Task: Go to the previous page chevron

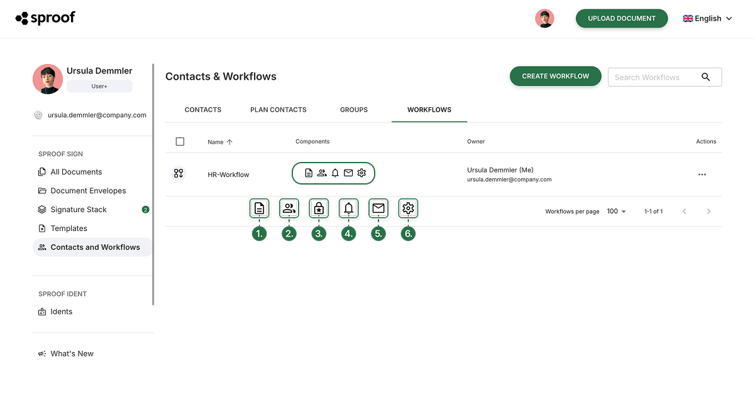Action: pos(685,212)
